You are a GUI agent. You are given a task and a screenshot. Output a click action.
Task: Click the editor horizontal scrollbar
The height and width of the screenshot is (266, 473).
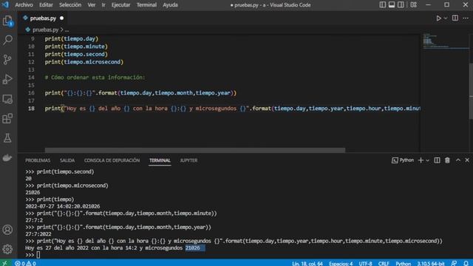[195, 150]
